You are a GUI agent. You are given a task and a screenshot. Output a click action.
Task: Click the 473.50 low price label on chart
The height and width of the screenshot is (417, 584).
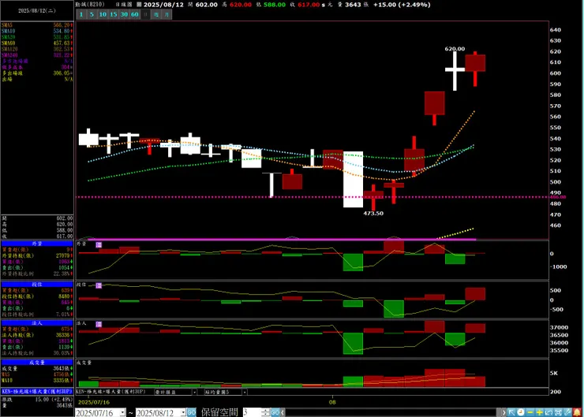coord(373,213)
